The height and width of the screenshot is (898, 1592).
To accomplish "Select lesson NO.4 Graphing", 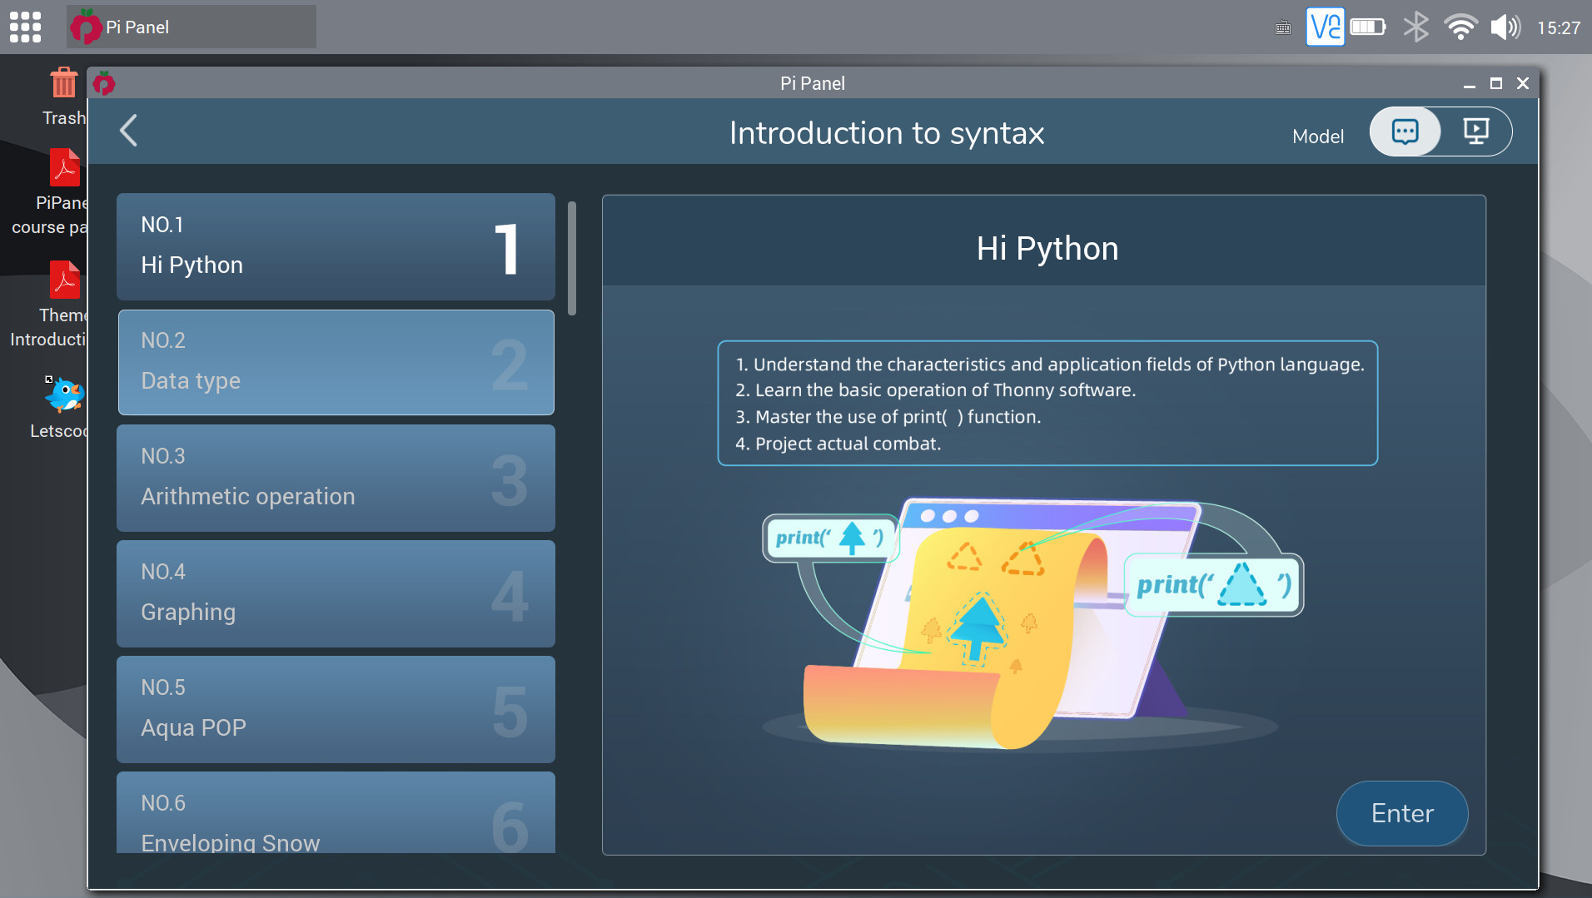I will pos(336,593).
